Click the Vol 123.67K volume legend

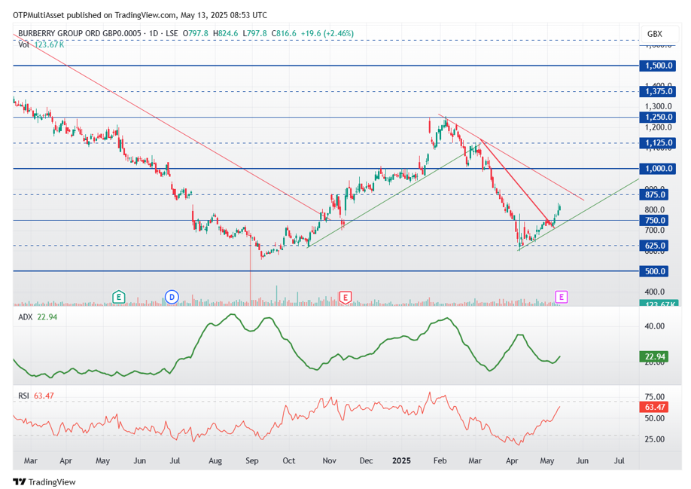coord(41,44)
